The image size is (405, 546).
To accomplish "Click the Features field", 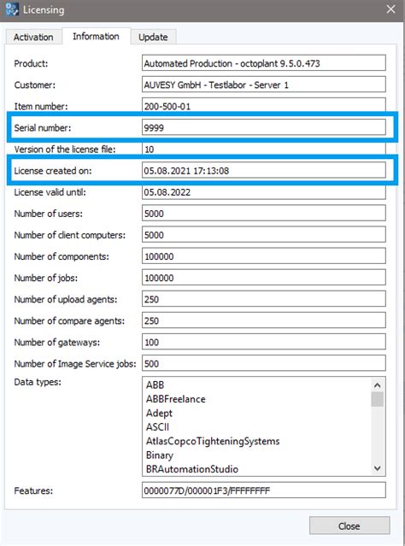I will coord(264,490).
